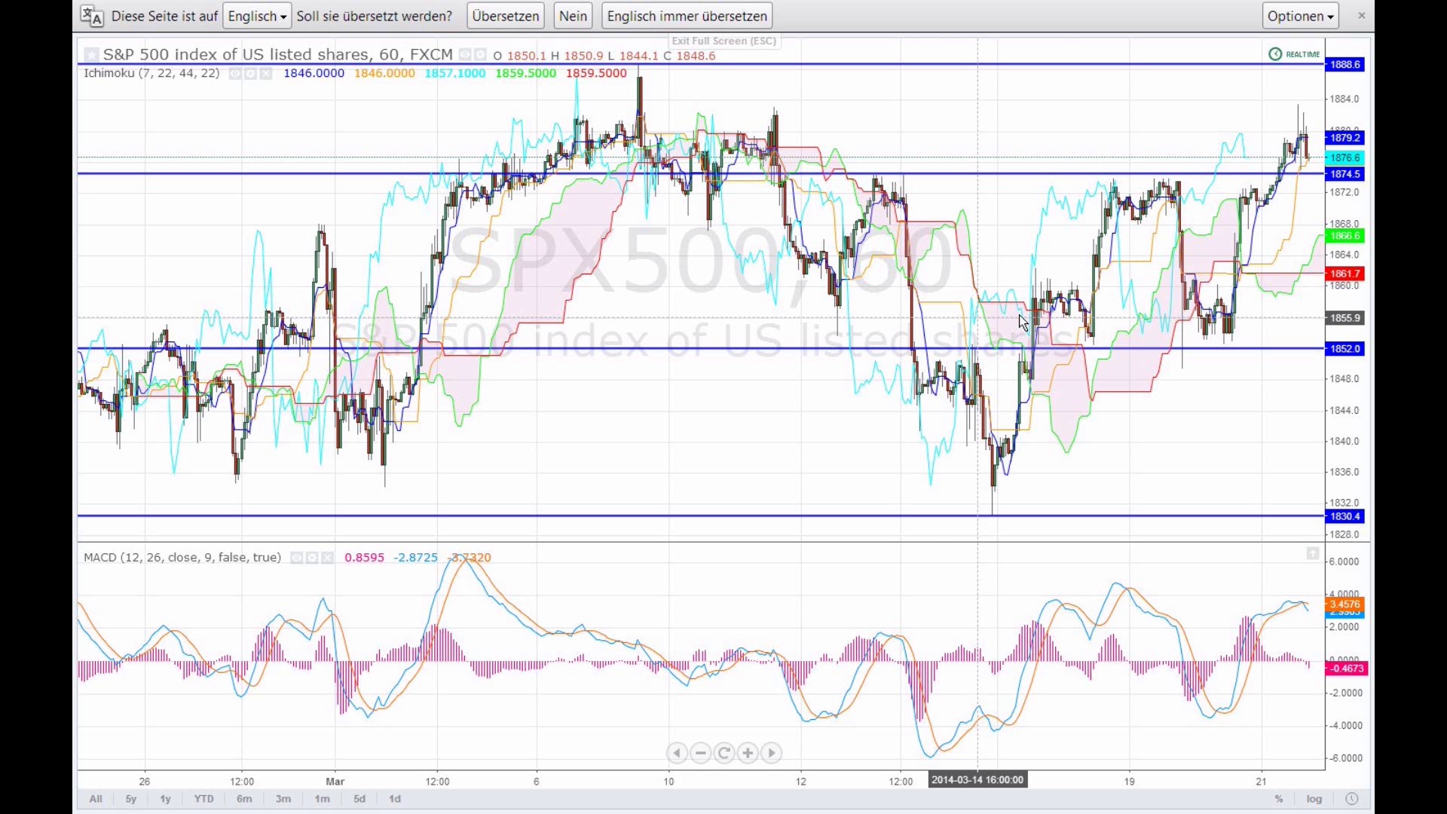This screenshot has height=814, width=1447.
Task: Reset chart view with circular arrow button
Action: point(724,753)
